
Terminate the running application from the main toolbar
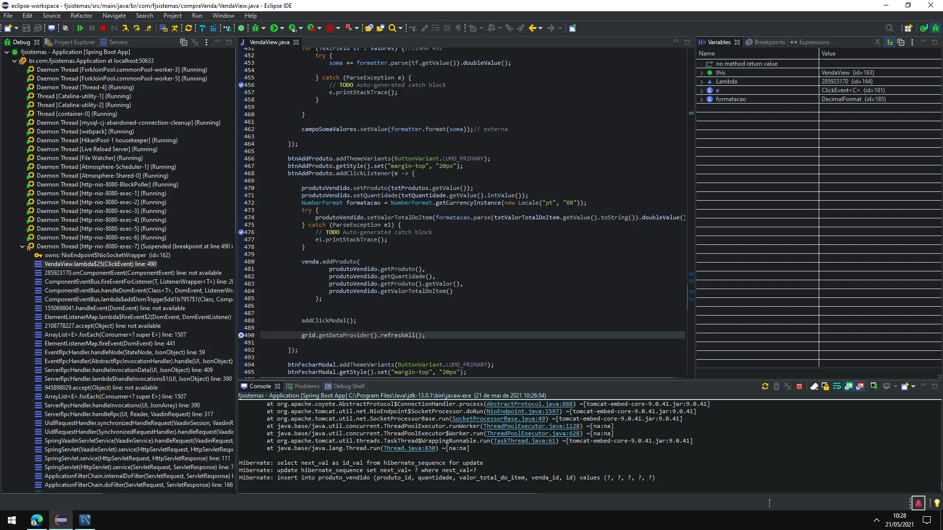coord(103,28)
